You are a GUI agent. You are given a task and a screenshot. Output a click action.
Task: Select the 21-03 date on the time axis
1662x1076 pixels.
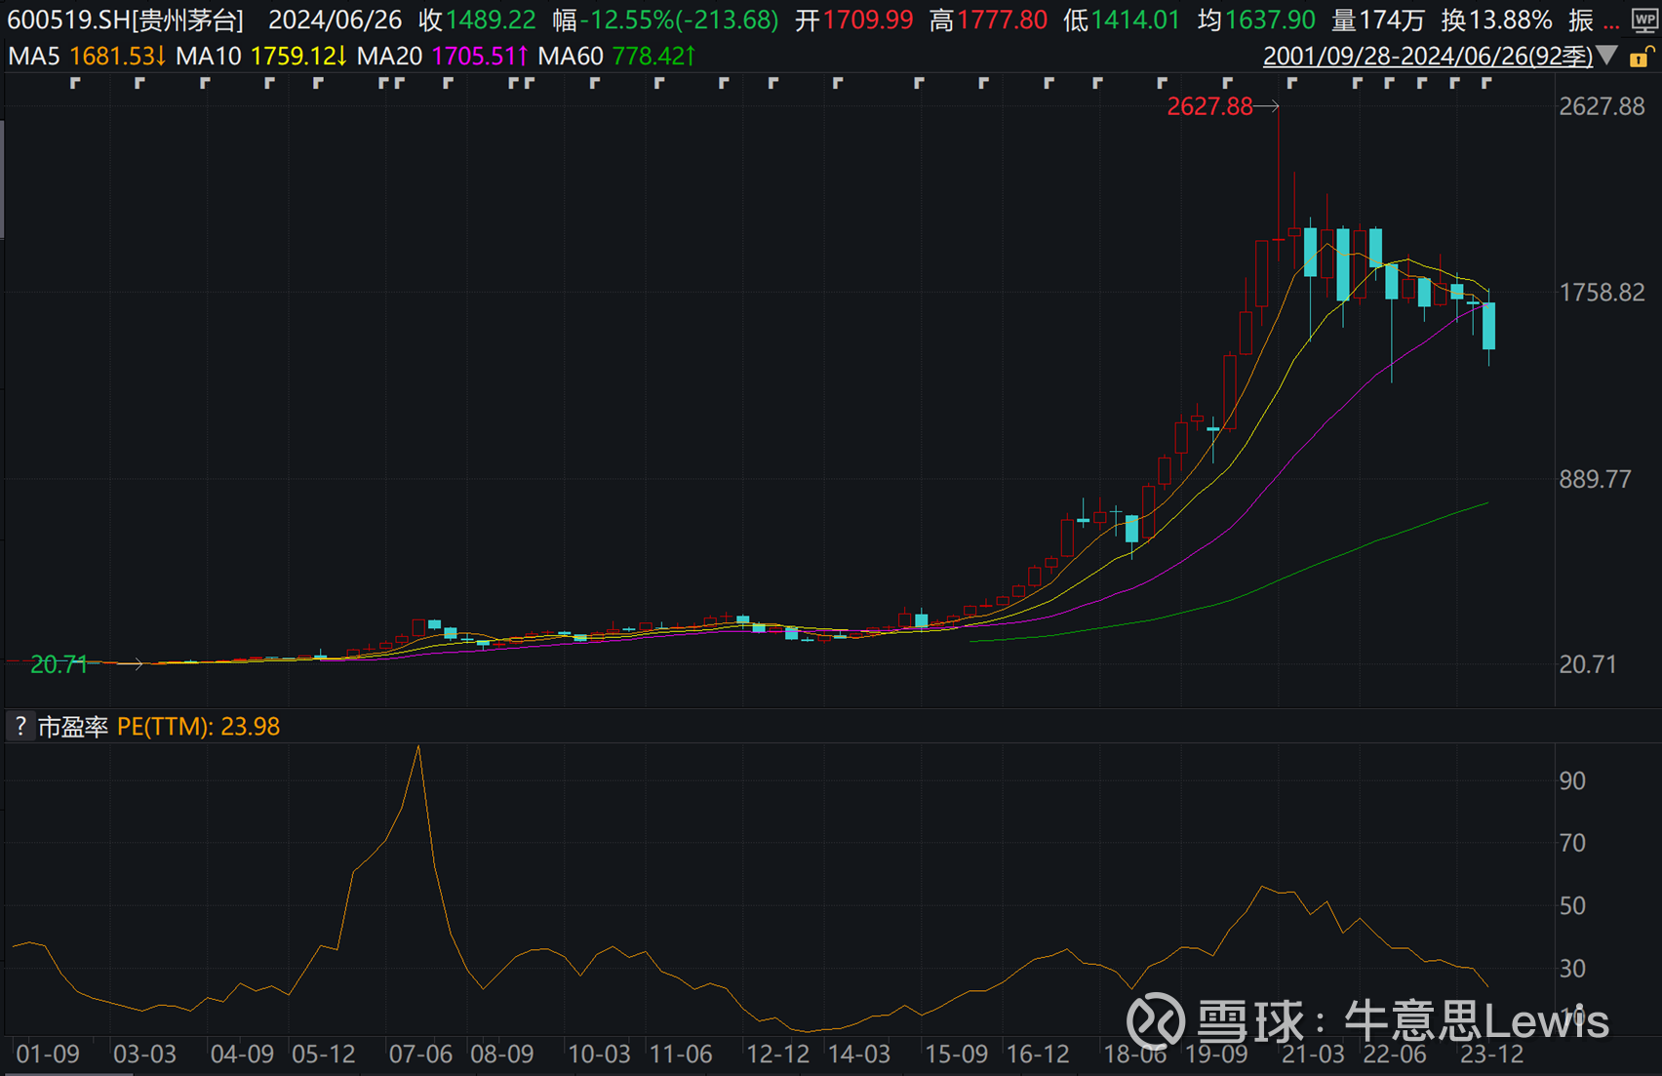(1313, 1055)
